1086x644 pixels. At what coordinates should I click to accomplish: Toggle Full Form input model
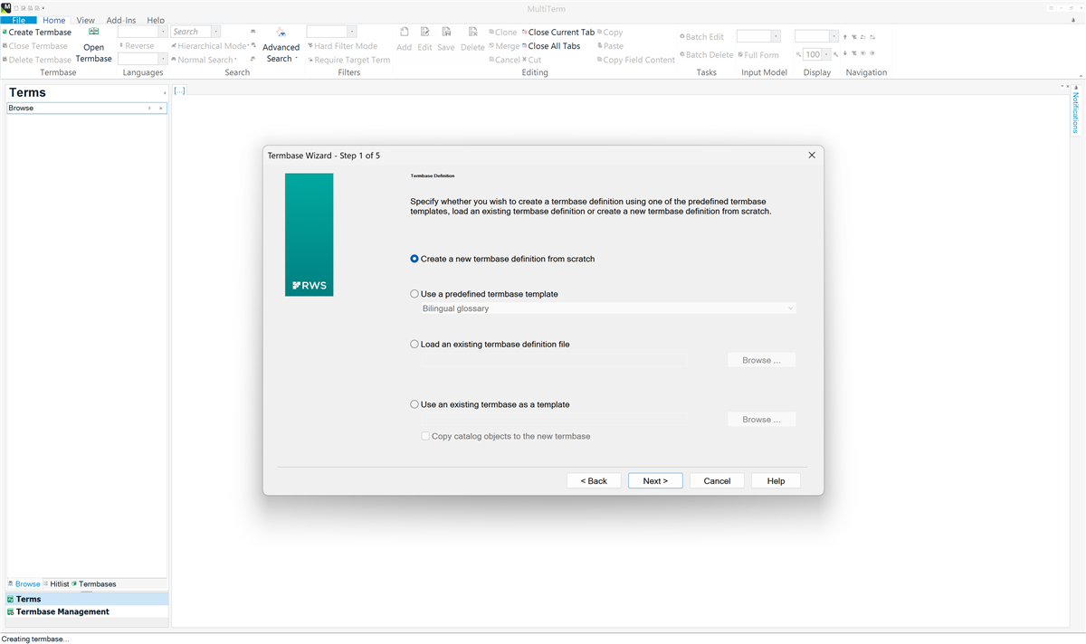(758, 55)
